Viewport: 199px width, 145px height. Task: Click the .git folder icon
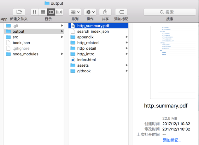(x=9, y=26)
